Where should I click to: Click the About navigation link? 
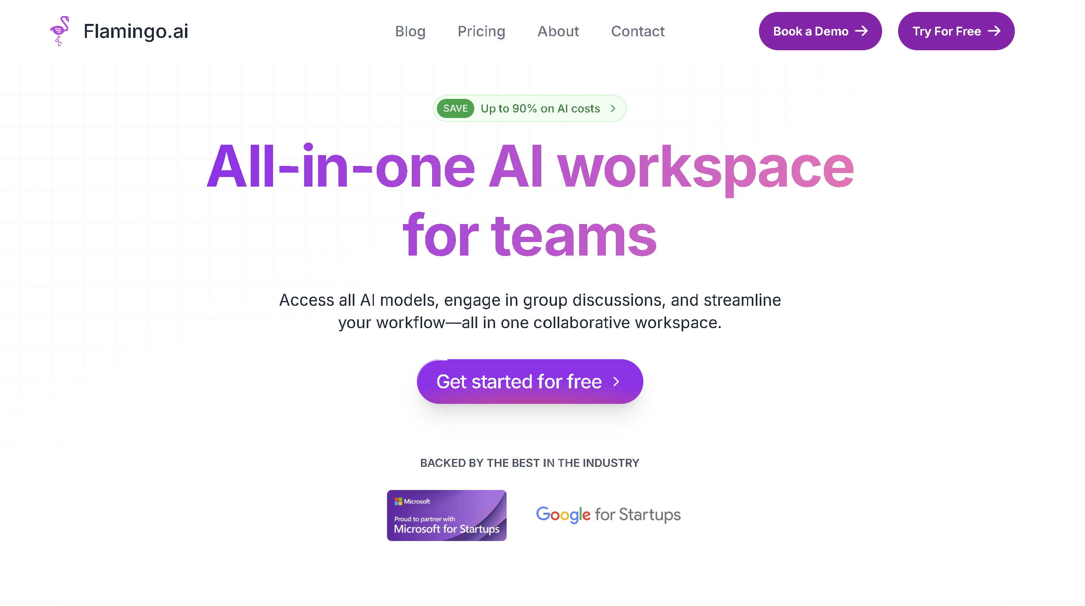[x=558, y=31]
